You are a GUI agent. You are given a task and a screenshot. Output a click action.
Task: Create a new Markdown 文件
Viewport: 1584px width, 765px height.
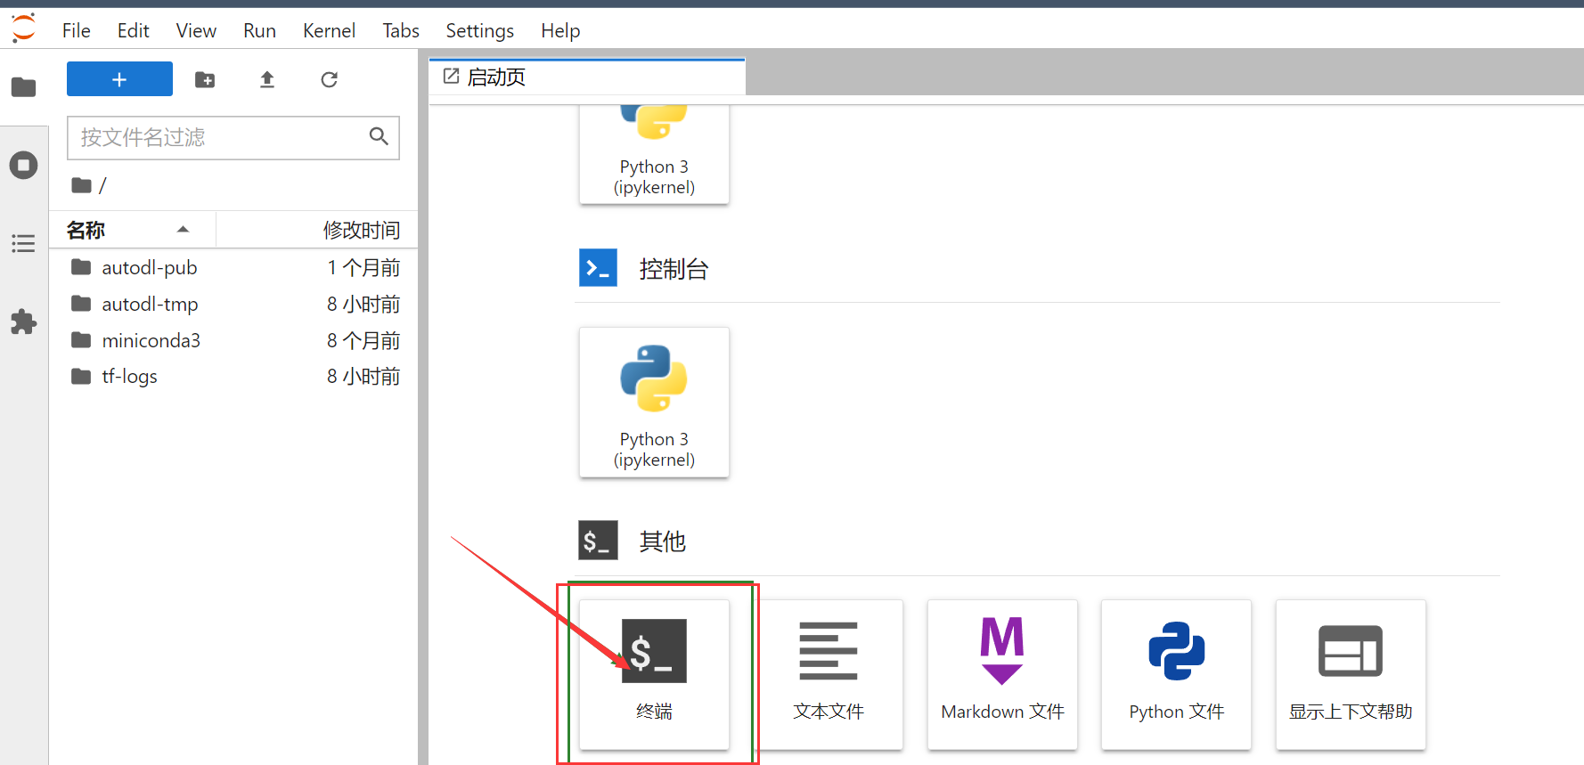[1002, 674]
